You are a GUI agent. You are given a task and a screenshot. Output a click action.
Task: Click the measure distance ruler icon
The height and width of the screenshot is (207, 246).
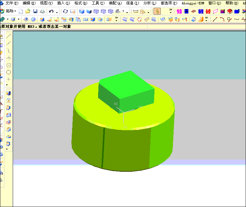click(136, 11)
